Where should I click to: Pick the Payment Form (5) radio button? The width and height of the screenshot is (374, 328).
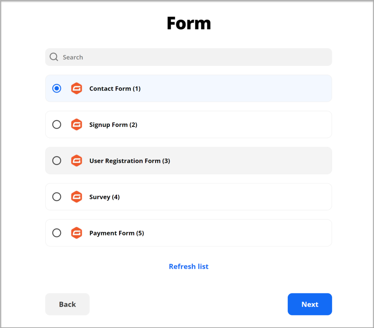(x=57, y=233)
